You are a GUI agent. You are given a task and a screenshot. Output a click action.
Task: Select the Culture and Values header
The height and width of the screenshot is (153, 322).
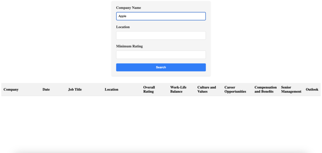click(x=207, y=90)
